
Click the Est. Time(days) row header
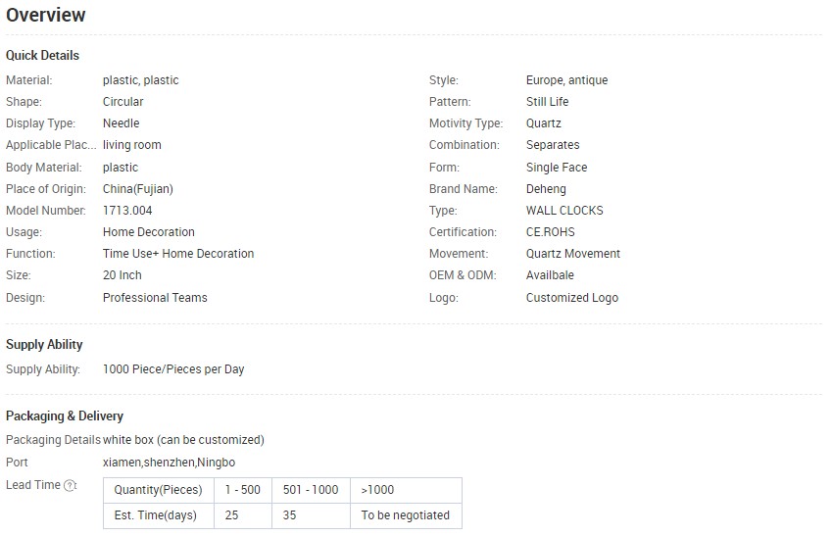click(x=159, y=515)
